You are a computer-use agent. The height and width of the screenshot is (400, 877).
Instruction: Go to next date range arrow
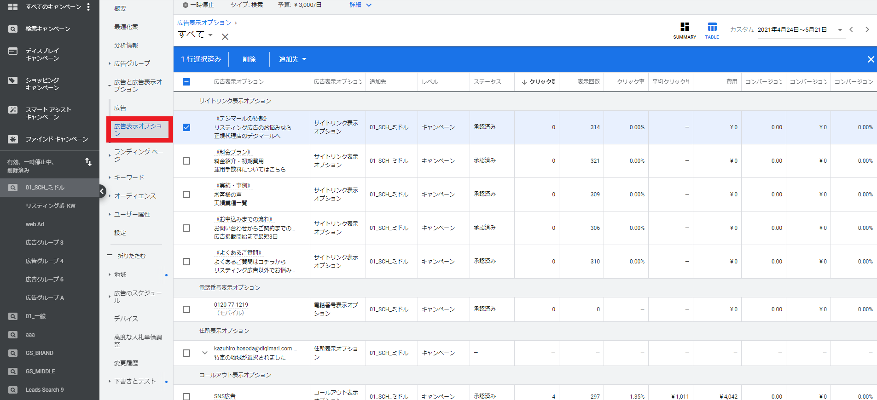867,29
